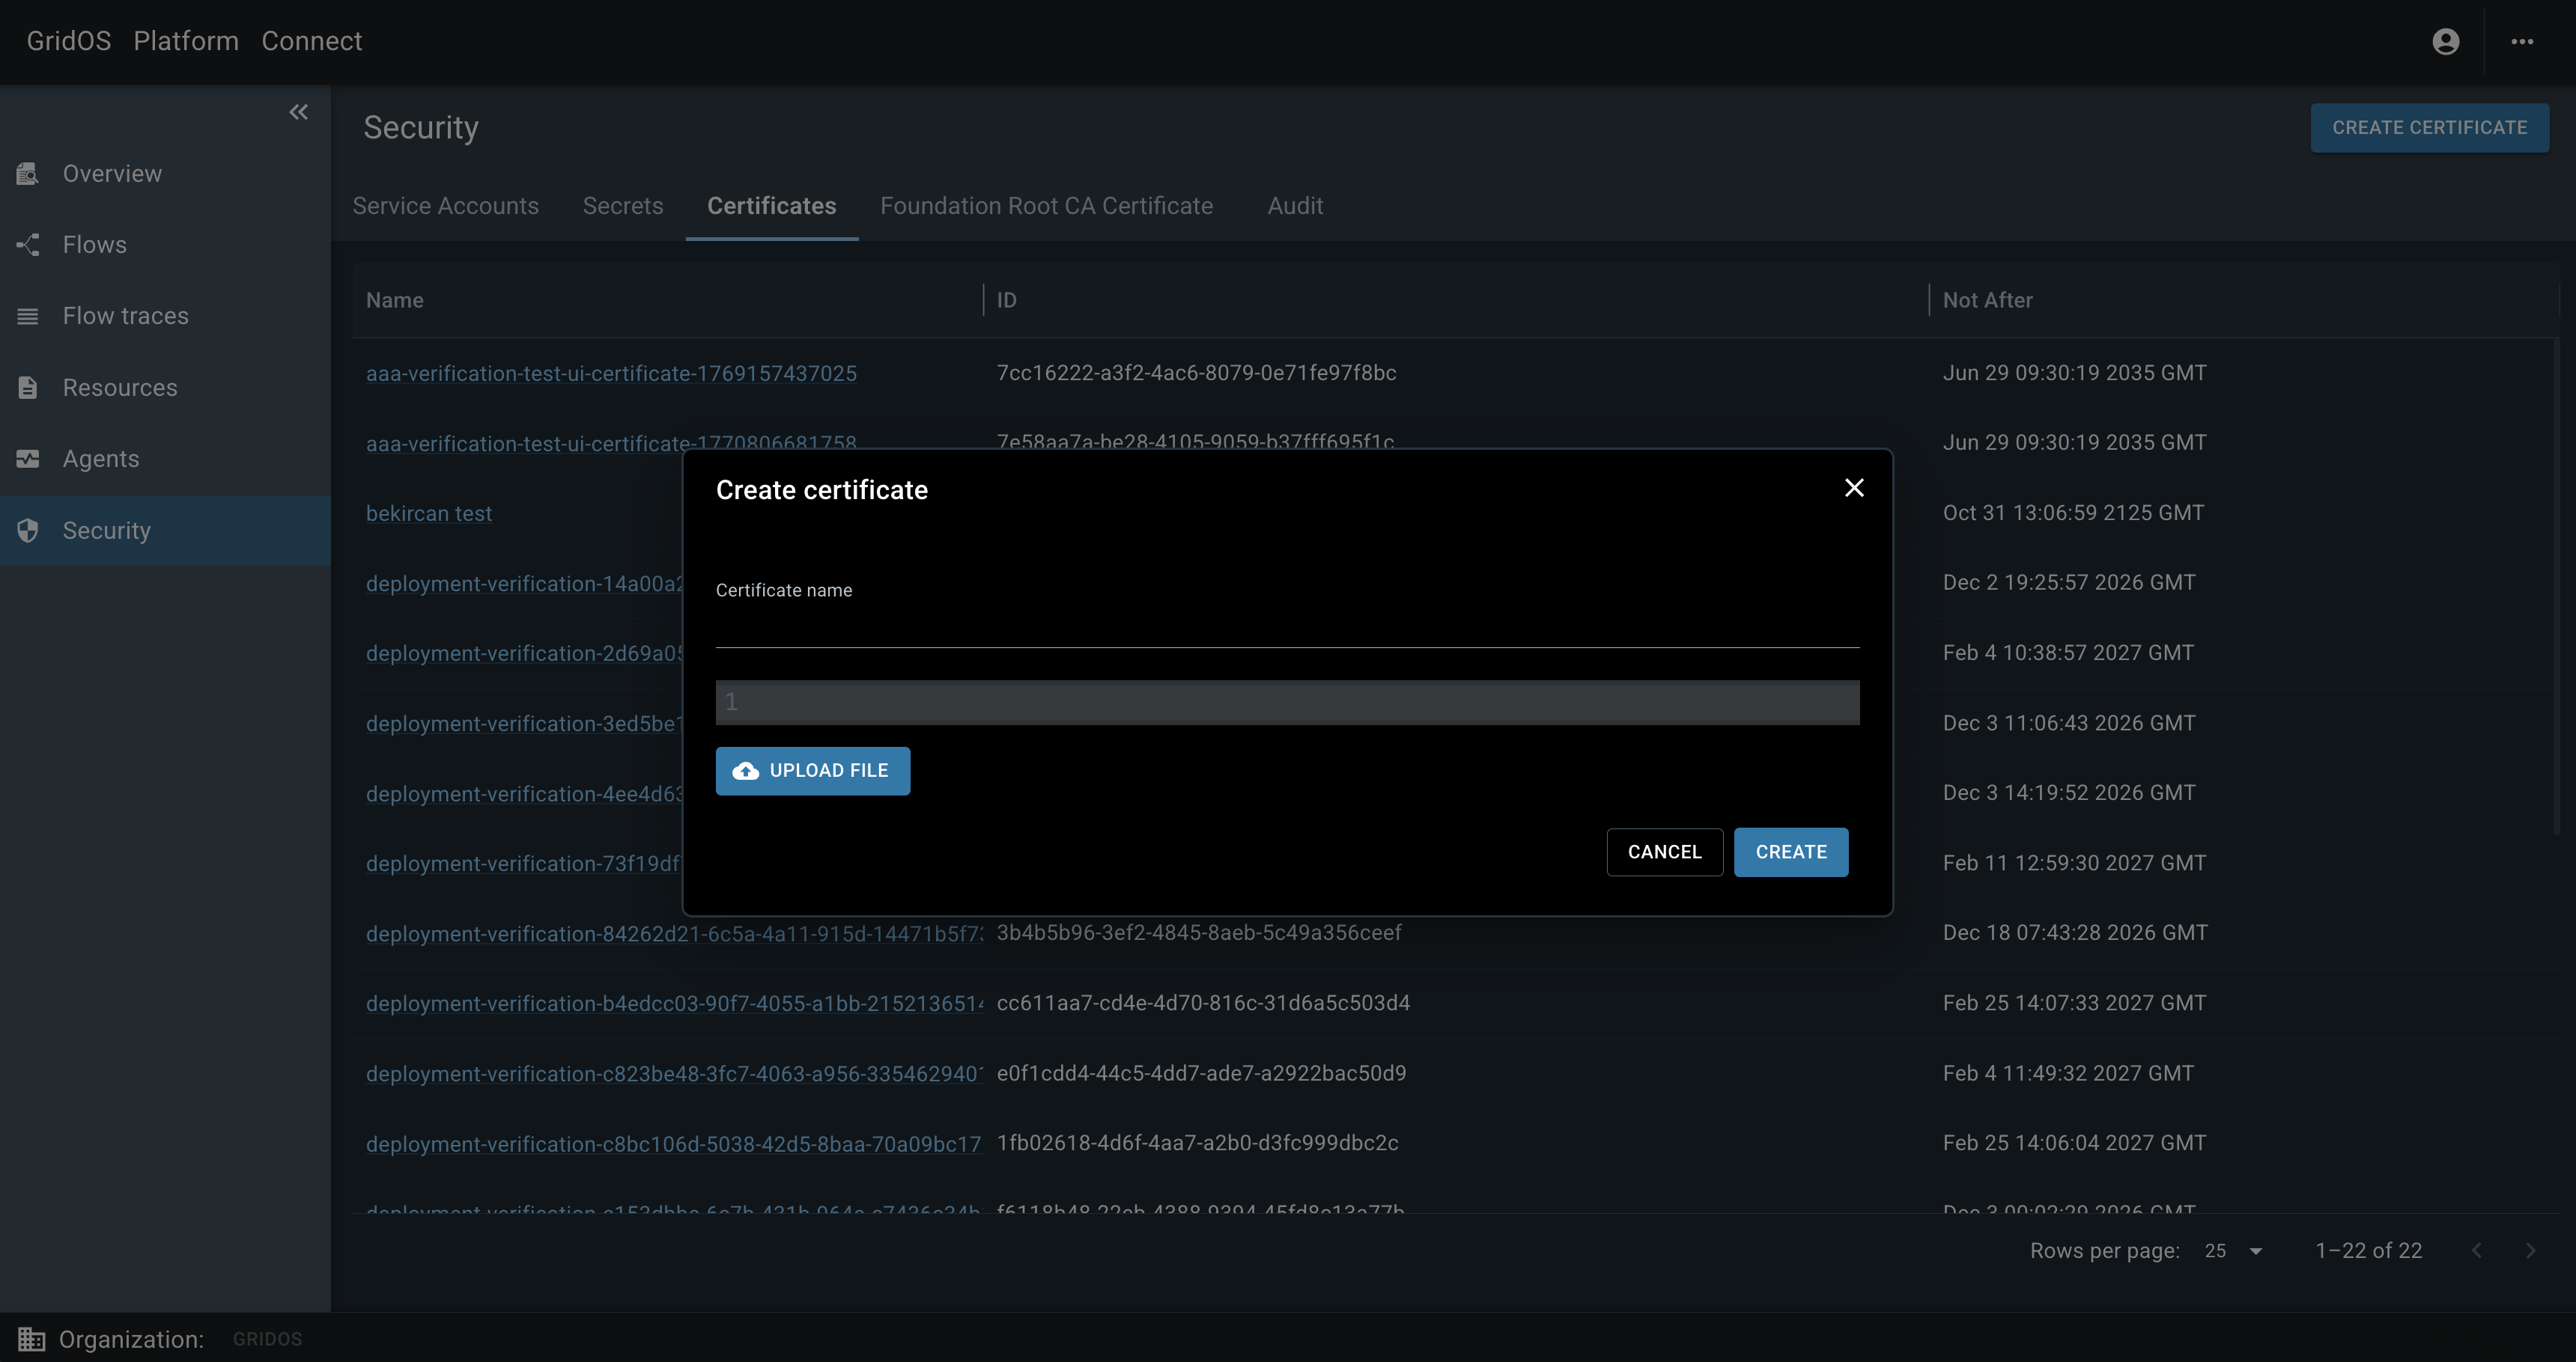Click ID e0f1cdd4-44c5-4dd7-ade7-a2922bac50d9
Viewport: 2576px width, 1362px height.
click(1201, 1072)
